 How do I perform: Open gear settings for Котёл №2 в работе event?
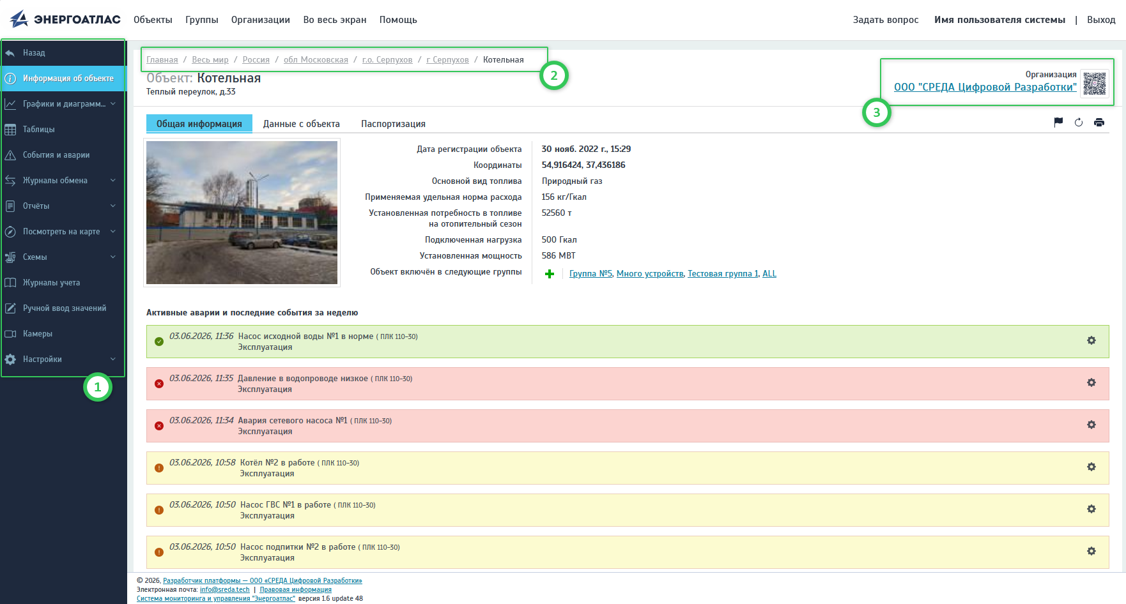pos(1091,467)
